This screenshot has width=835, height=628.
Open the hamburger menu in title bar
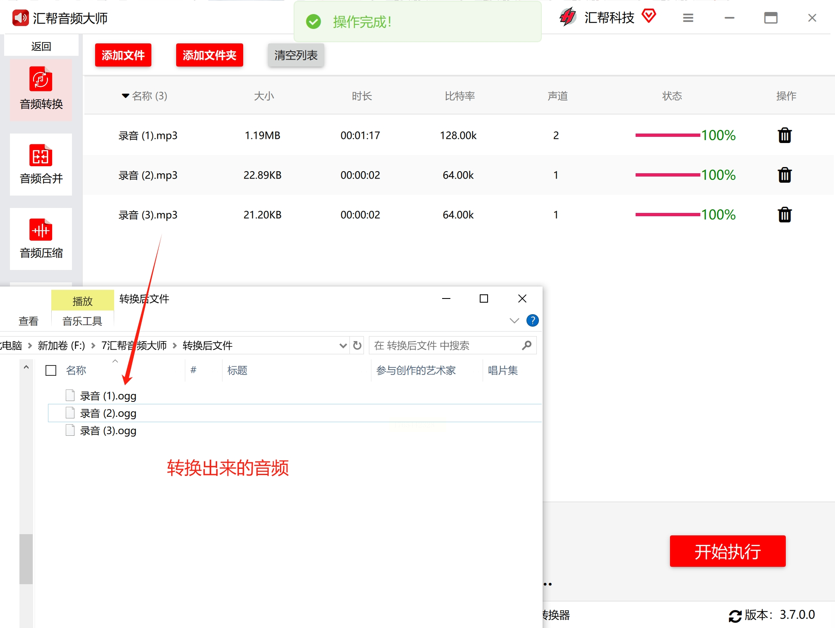coord(688,18)
